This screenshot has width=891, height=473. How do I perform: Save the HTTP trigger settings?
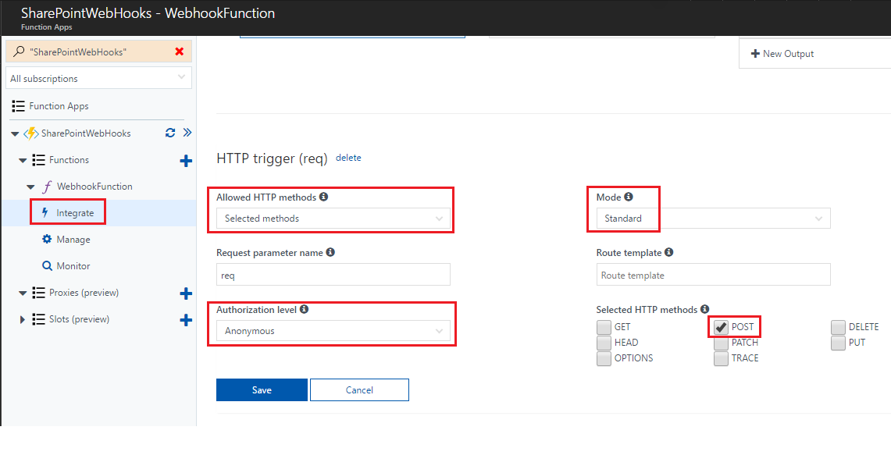[x=262, y=390]
